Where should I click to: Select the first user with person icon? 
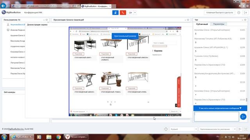(16, 24)
